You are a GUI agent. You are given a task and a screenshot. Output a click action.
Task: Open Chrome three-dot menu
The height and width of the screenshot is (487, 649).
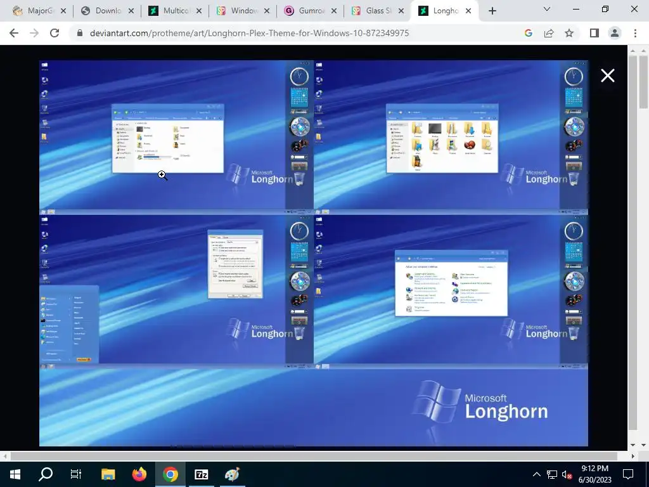[x=635, y=33]
